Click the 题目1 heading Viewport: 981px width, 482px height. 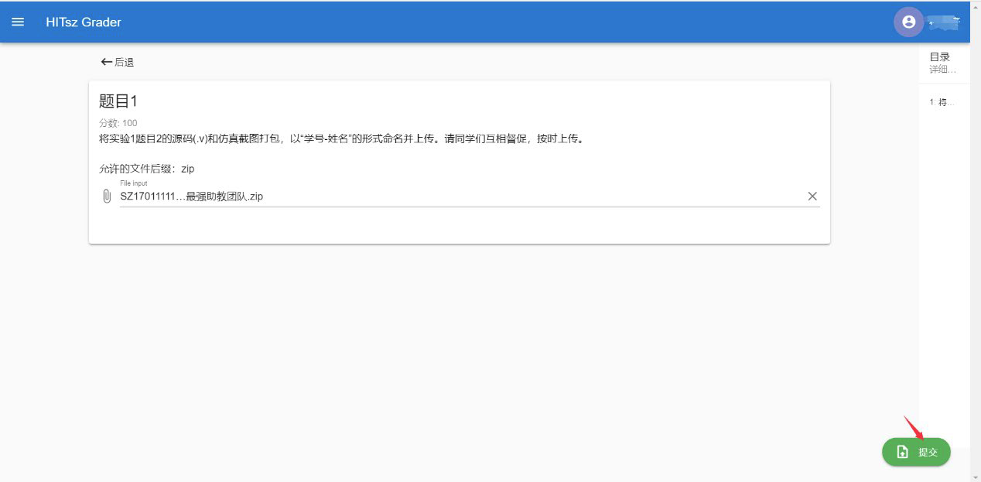tap(118, 101)
